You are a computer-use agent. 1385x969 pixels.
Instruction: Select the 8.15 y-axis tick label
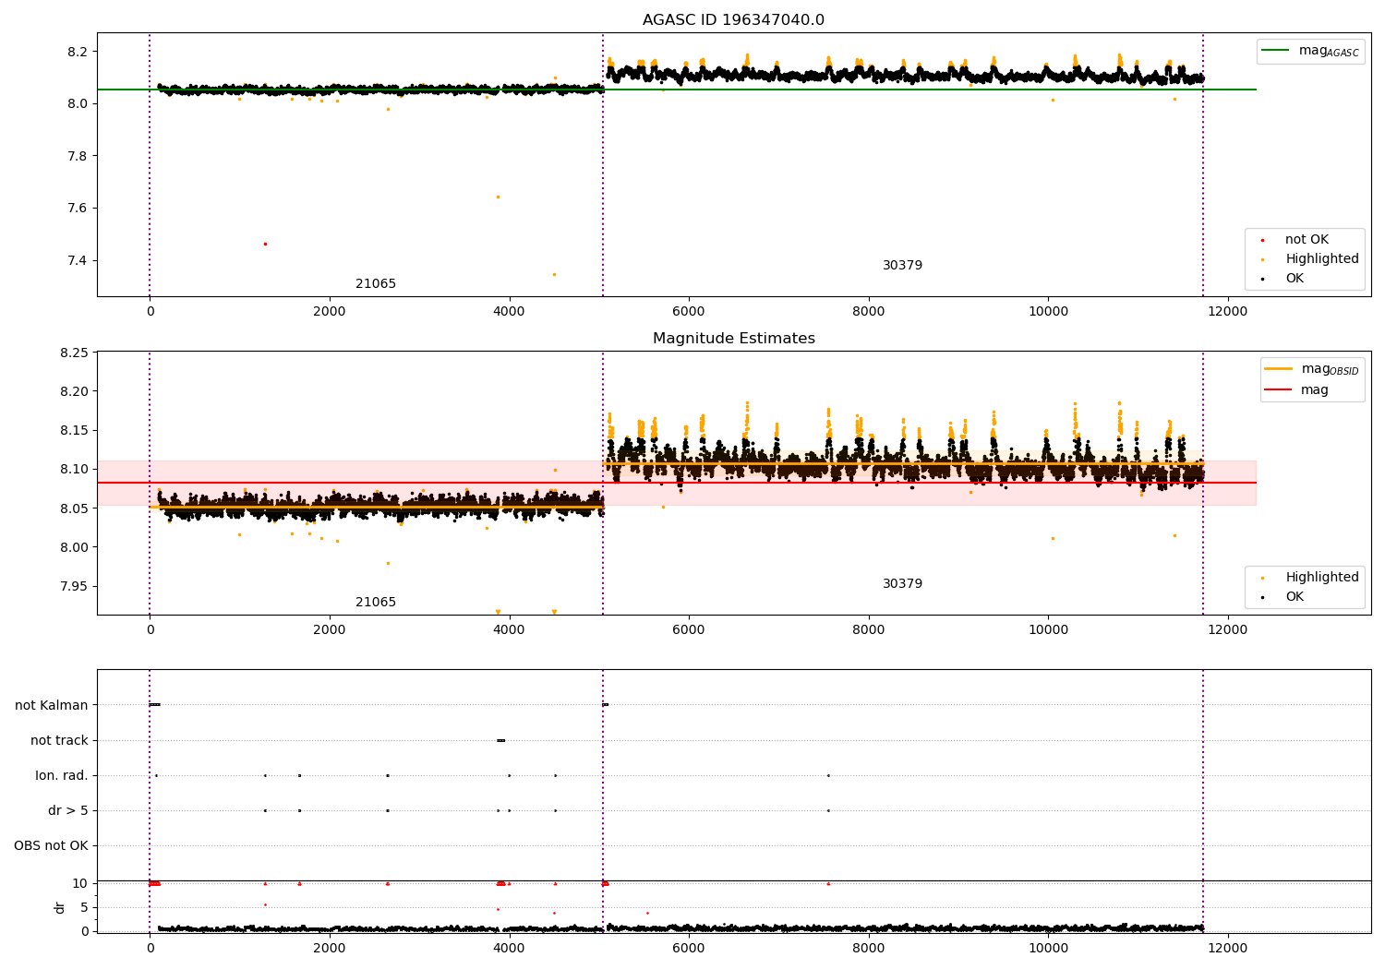pos(73,431)
